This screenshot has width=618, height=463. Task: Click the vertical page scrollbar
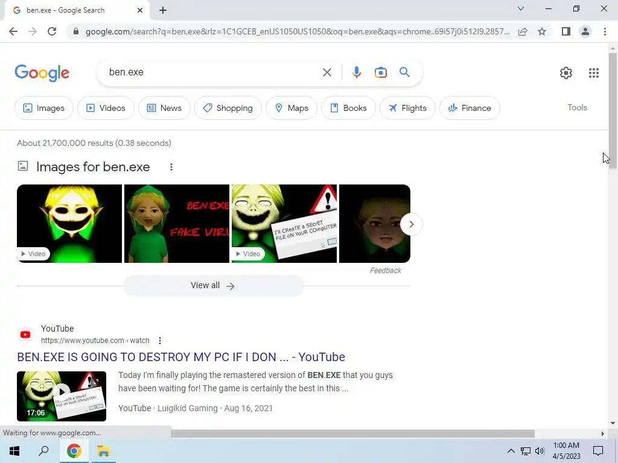pos(613,111)
